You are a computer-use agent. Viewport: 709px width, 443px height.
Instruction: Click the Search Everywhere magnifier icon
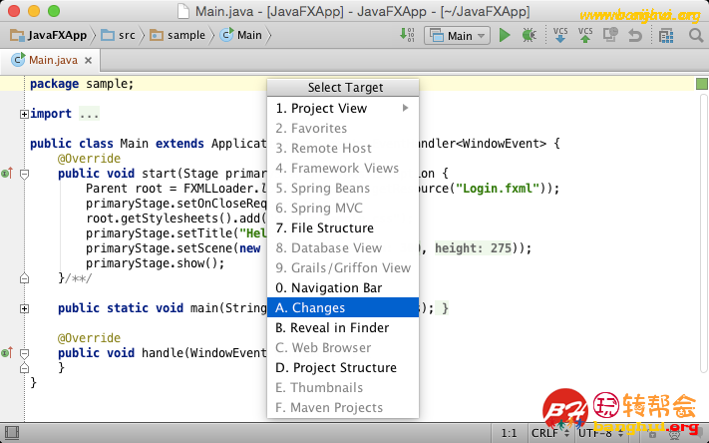click(x=695, y=35)
